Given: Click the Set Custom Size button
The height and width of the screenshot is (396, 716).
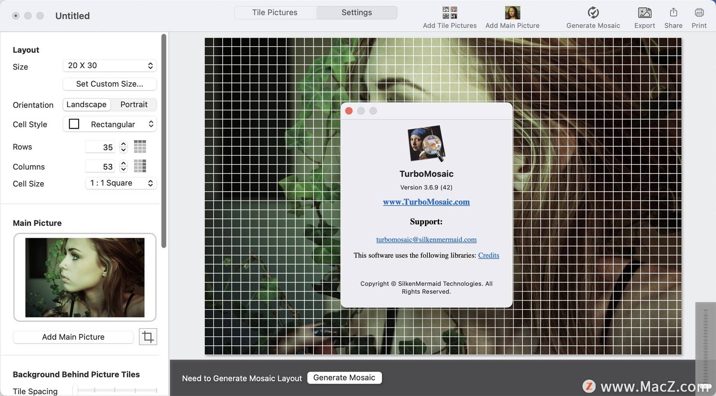Looking at the screenshot, I should coord(110,84).
